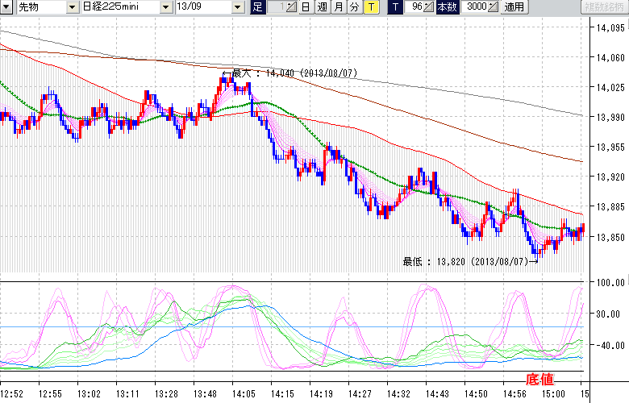Click the disabled spinner next to 足 label

point(293,7)
